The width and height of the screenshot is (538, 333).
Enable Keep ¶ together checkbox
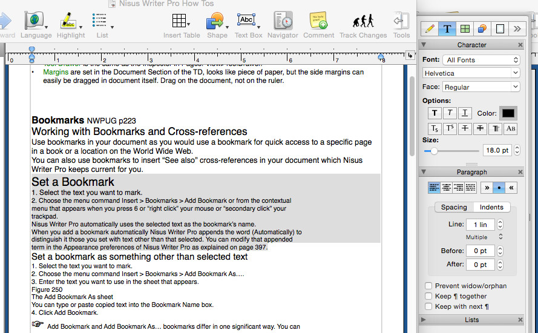pyautogui.click(x=428, y=296)
